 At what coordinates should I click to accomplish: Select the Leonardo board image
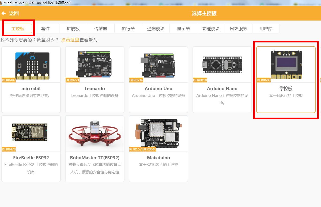click(x=94, y=64)
